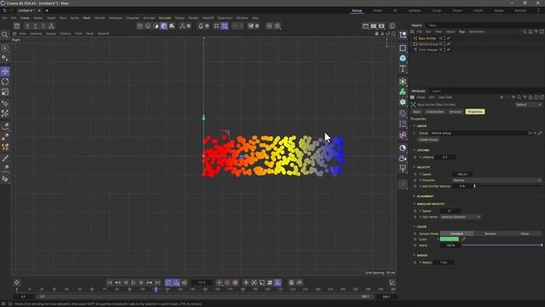545x307 pixels.
Task: Open the Simulate menu
Action: pyautogui.click(x=164, y=18)
